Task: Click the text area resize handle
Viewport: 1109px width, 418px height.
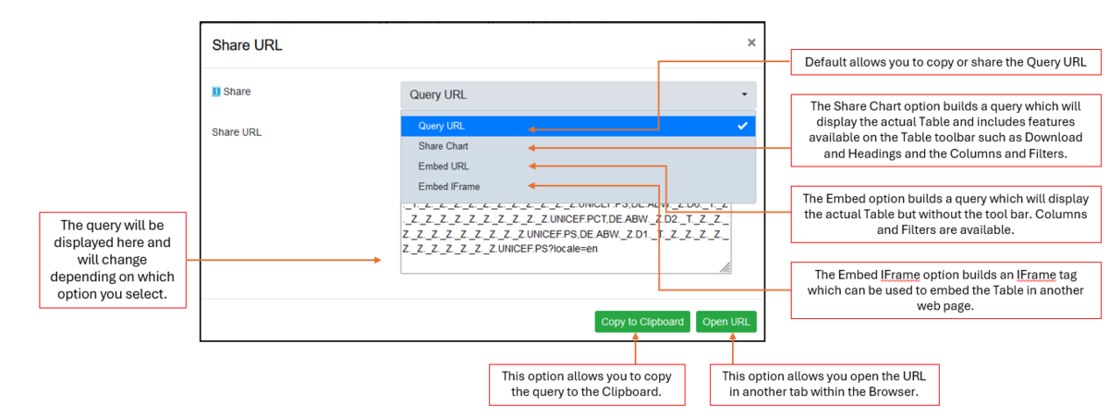Action: (x=725, y=267)
